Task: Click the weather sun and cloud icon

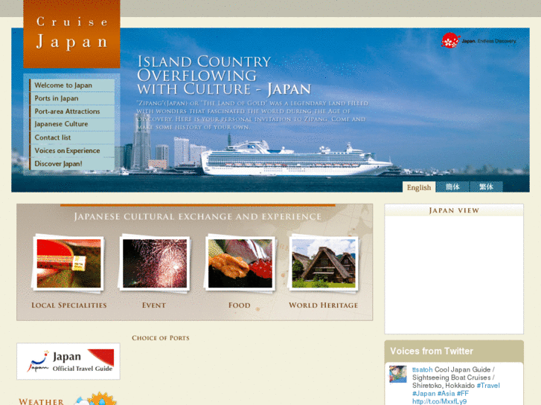Action: [x=95, y=399]
